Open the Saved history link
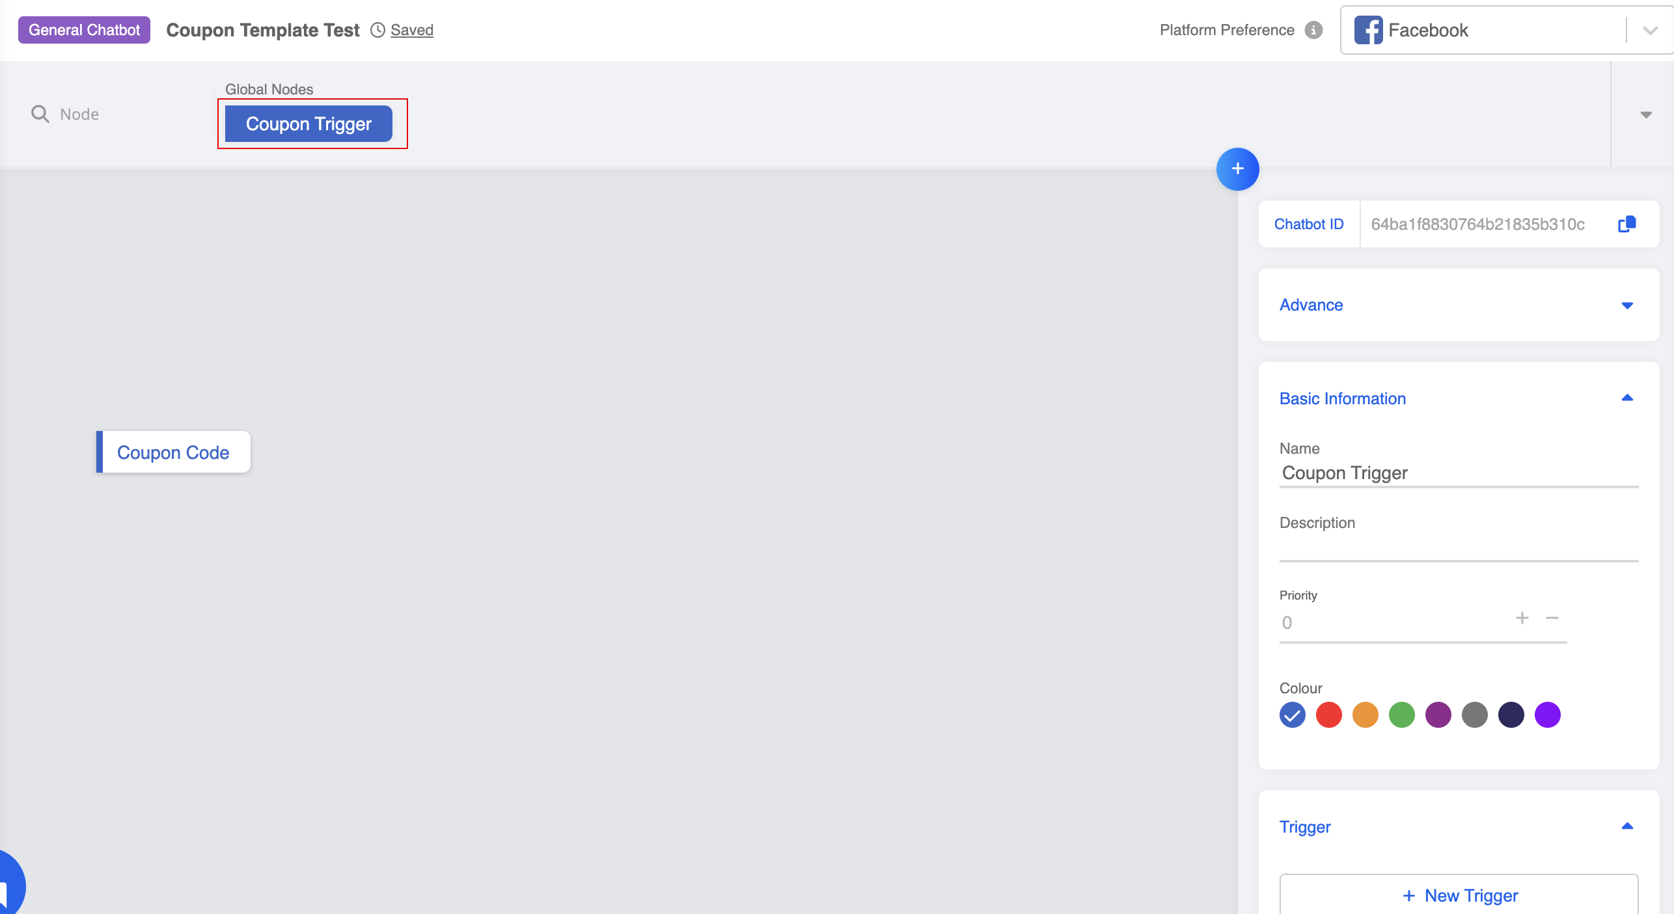 tap(412, 30)
